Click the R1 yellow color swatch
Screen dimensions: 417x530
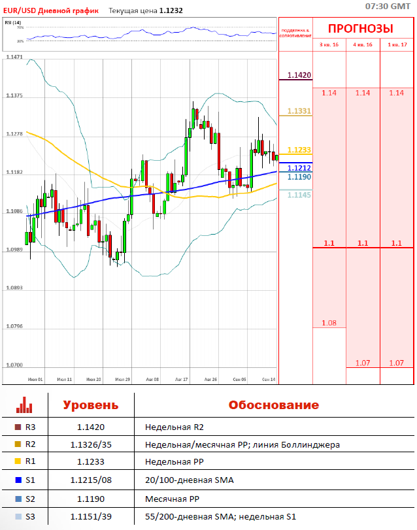click(x=18, y=461)
